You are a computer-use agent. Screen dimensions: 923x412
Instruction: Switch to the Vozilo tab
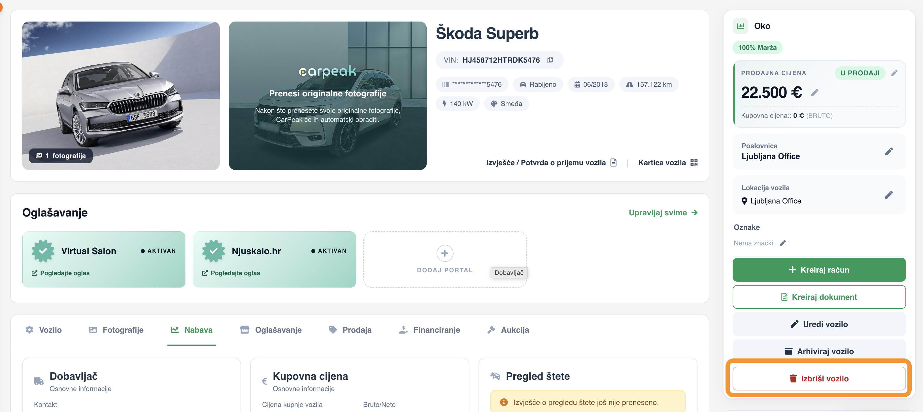[x=43, y=330]
